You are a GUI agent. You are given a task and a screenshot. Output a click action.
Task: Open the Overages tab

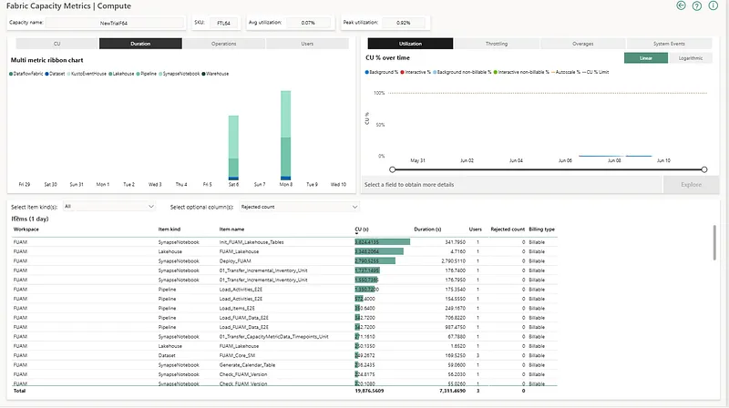pos(582,44)
